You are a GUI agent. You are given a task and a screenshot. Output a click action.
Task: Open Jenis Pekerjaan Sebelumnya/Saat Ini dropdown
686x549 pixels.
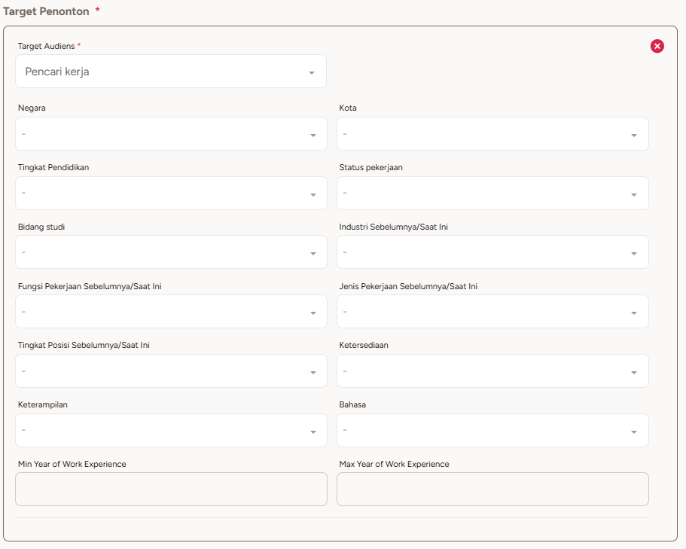(492, 312)
